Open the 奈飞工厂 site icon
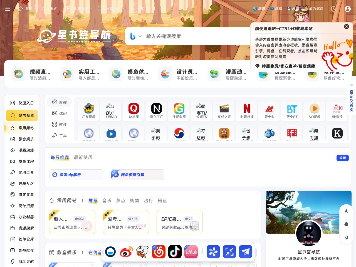 click(x=156, y=111)
